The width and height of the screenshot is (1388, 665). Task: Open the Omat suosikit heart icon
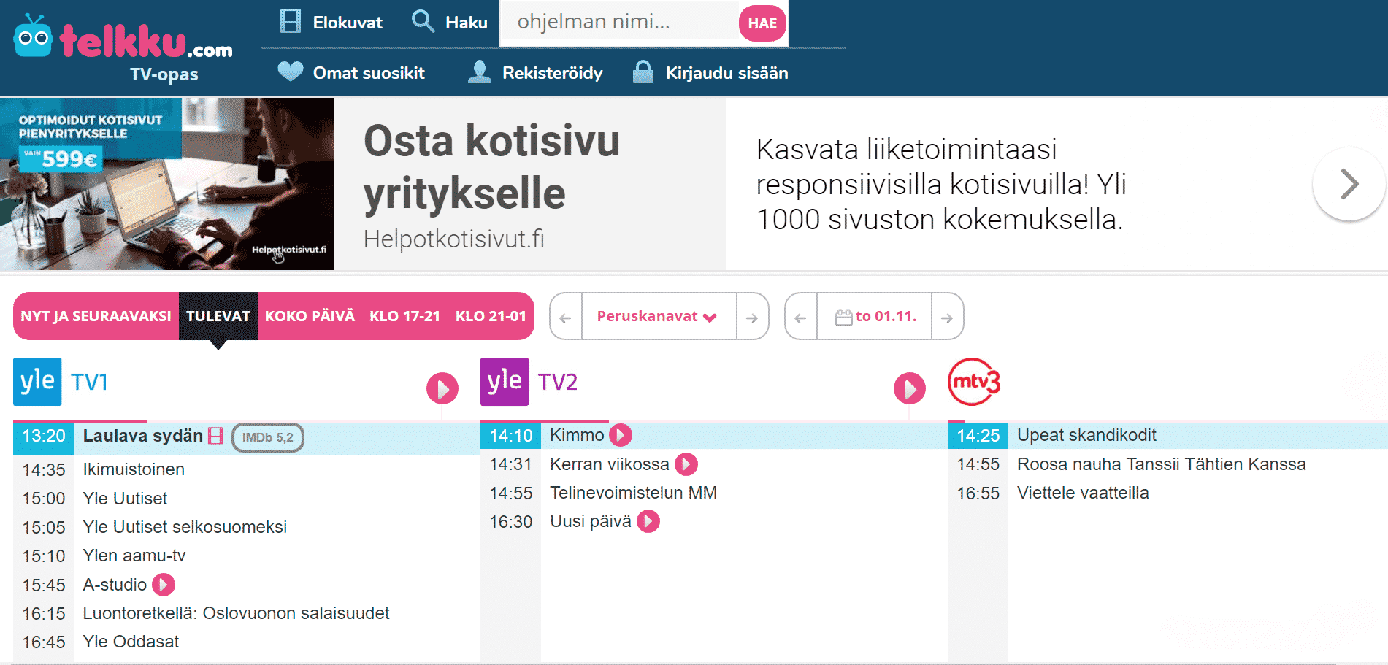[291, 72]
